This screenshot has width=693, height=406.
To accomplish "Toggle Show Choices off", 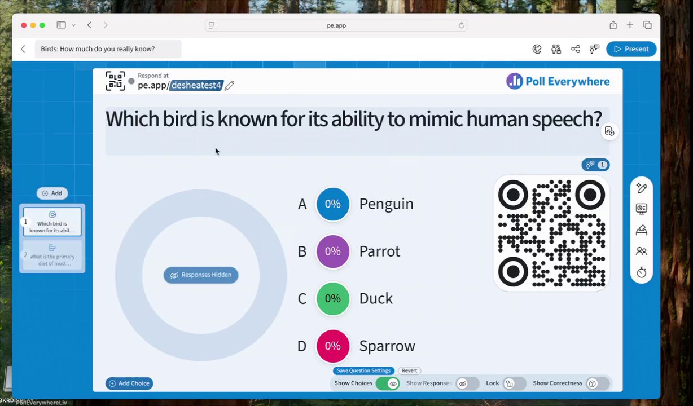I will pyautogui.click(x=388, y=383).
